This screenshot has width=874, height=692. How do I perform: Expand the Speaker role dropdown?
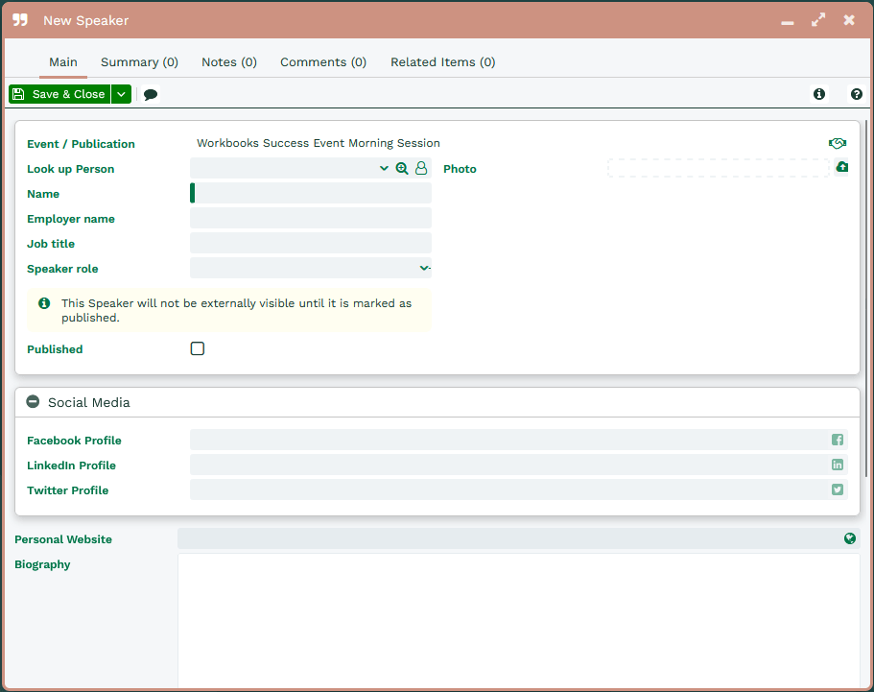[423, 268]
